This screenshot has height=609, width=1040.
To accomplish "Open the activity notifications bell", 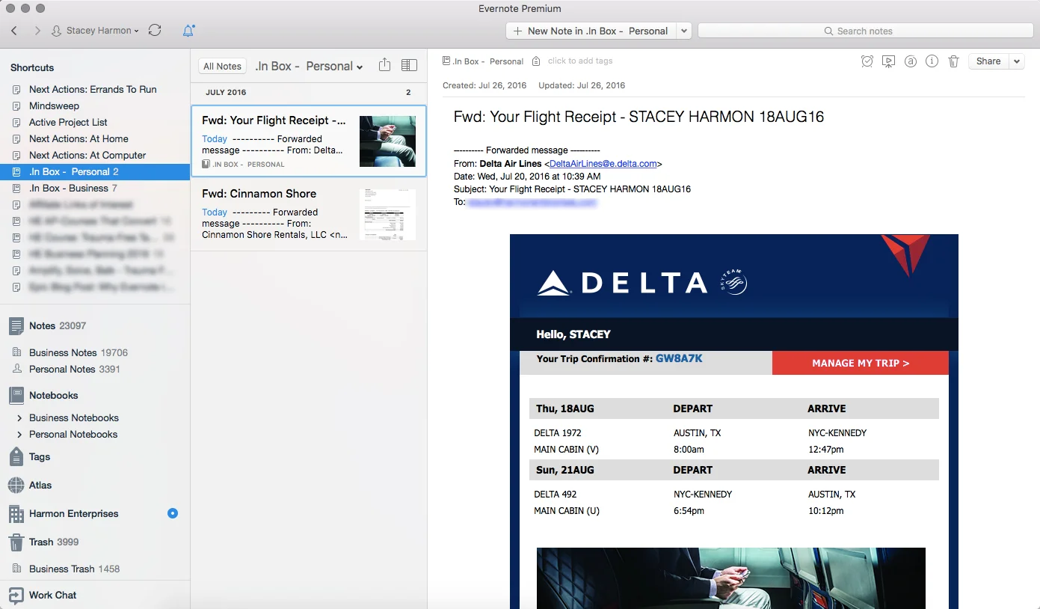I will 188,31.
